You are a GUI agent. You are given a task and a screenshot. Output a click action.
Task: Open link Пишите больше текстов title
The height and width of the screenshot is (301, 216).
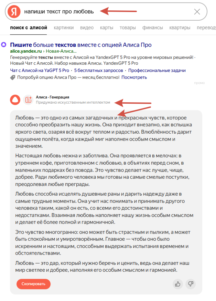tap(81, 45)
